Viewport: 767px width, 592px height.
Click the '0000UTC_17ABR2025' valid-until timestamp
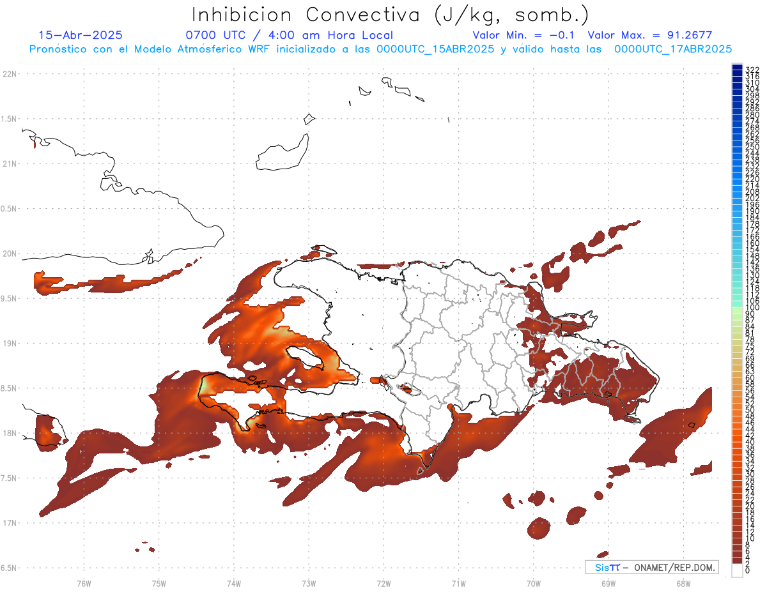point(672,49)
